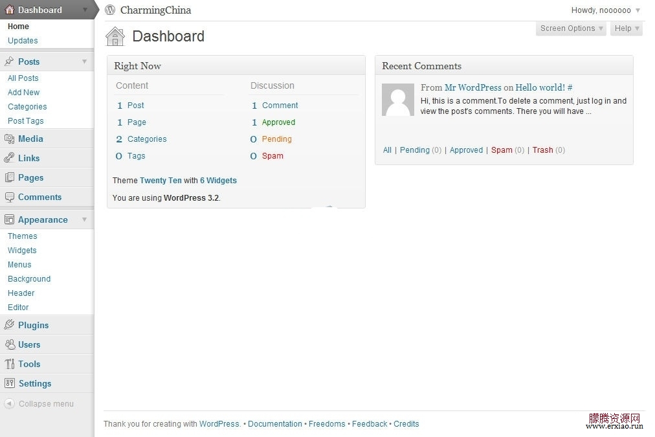Click the Comments speech bubble icon
This screenshot has height=437, width=655.
point(9,197)
